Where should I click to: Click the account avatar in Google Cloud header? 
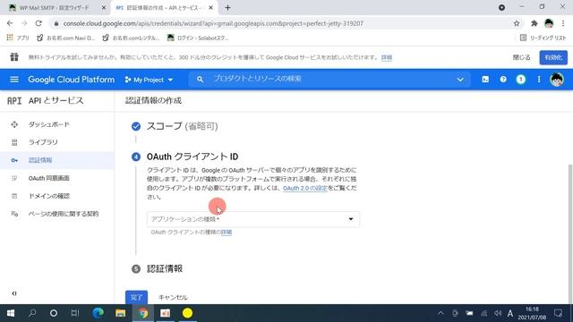coord(557,80)
